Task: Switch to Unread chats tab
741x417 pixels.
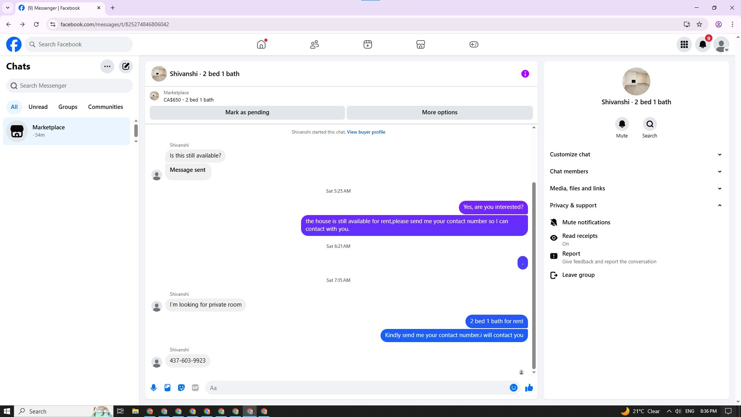Action: 38,107
